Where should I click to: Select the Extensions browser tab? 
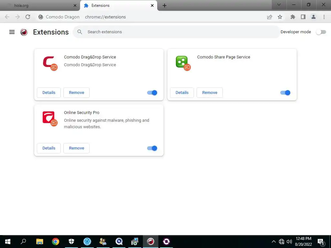119,5
